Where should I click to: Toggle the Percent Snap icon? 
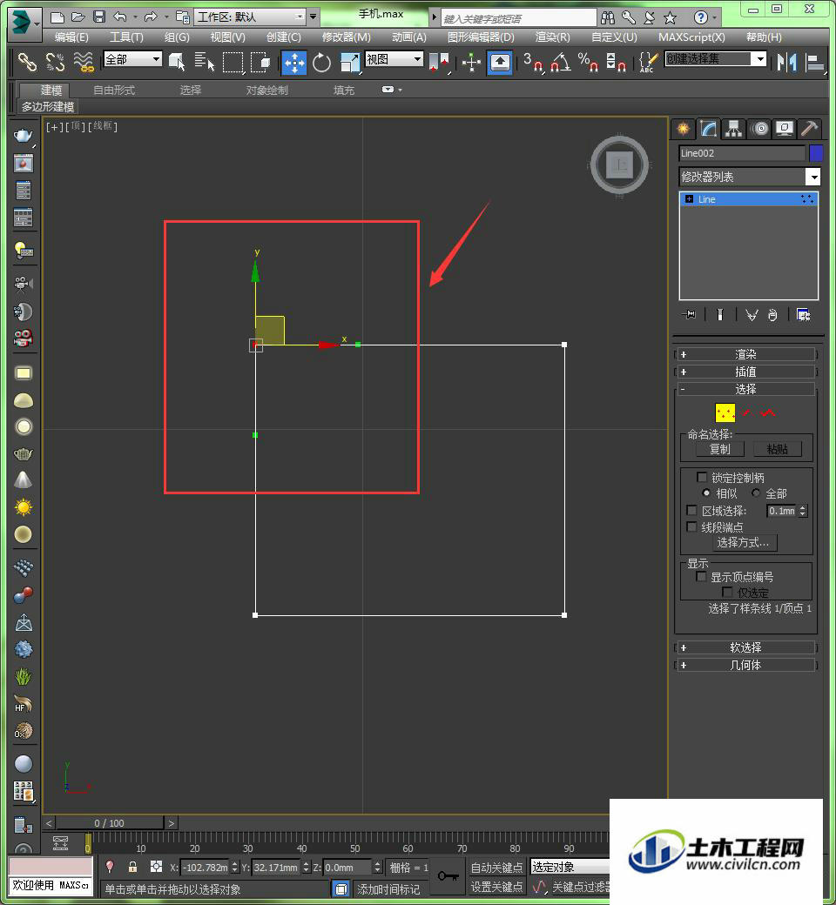pos(588,62)
